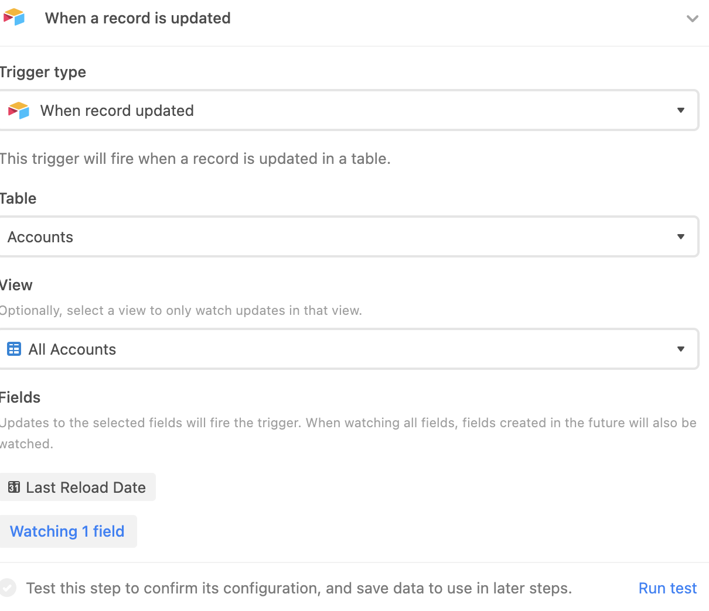Click the "Run test" link
This screenshot has height=611, width=709.
pos(667,588)
